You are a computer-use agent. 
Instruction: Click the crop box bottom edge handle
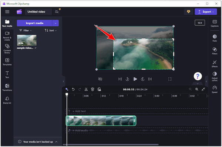coord(144,69)
